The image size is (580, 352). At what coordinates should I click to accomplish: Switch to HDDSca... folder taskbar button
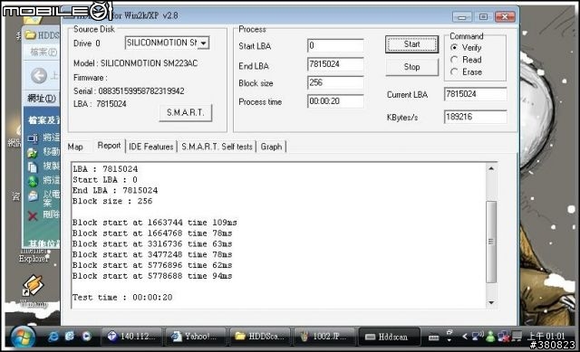point(260,337)
